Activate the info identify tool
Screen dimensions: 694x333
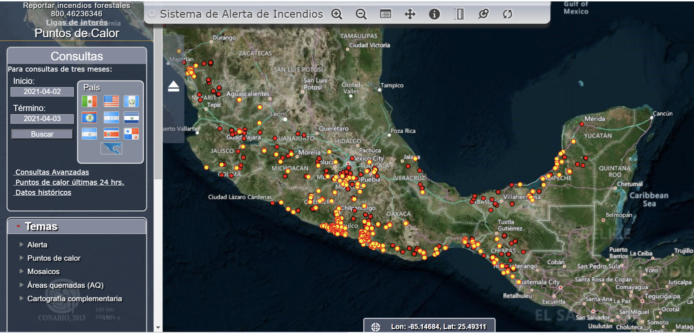pyautogui.click(x=434, y=14)
